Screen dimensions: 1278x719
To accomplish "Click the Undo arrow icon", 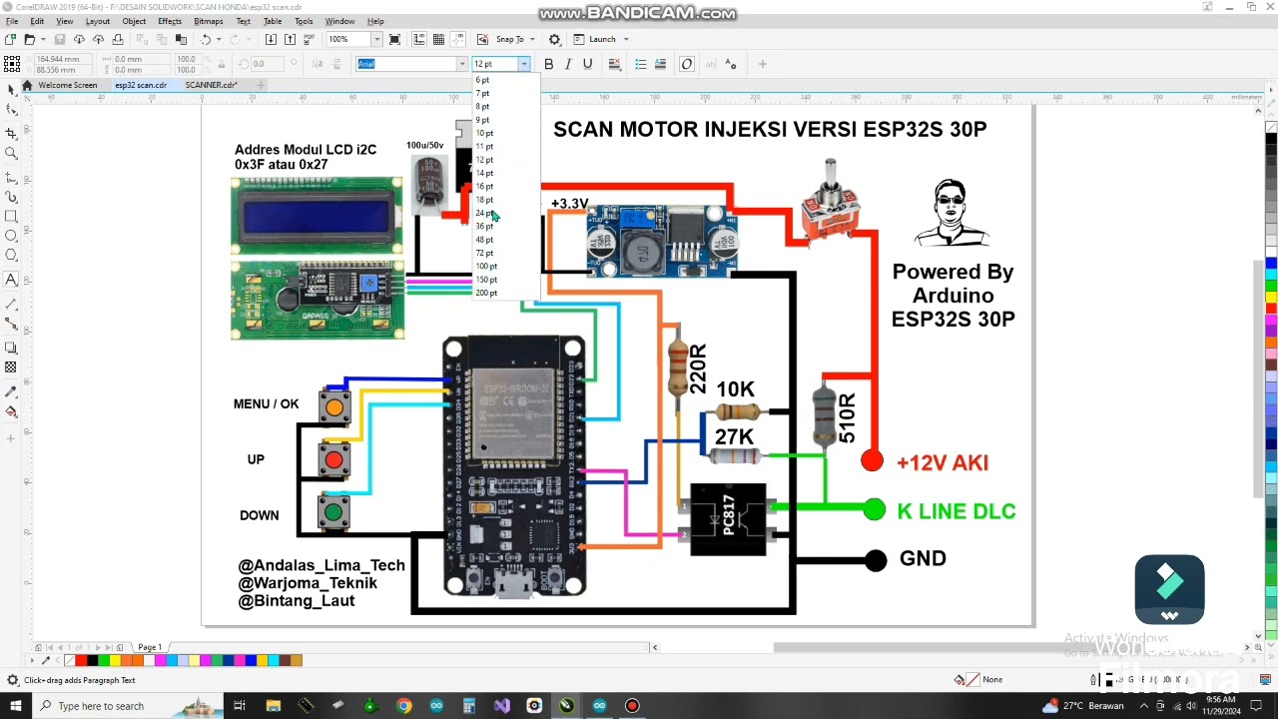I will (x=205, y=39).
